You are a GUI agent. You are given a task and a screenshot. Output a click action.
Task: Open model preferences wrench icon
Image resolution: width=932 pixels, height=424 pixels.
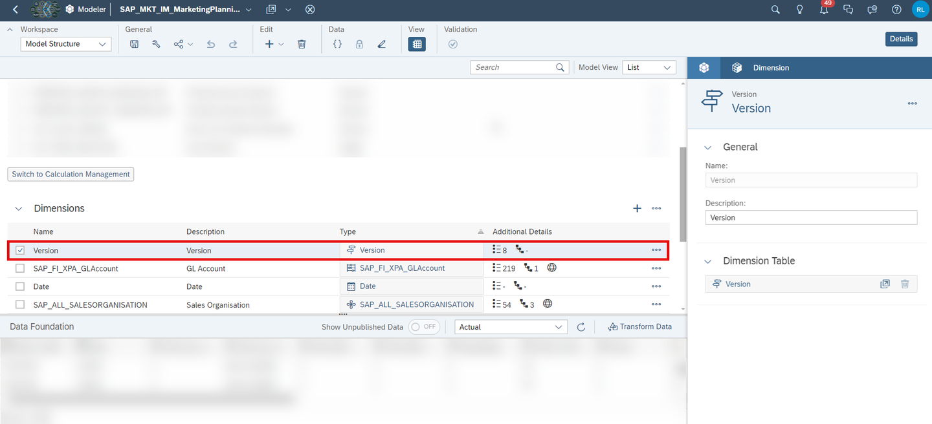(x=156, y=44)
